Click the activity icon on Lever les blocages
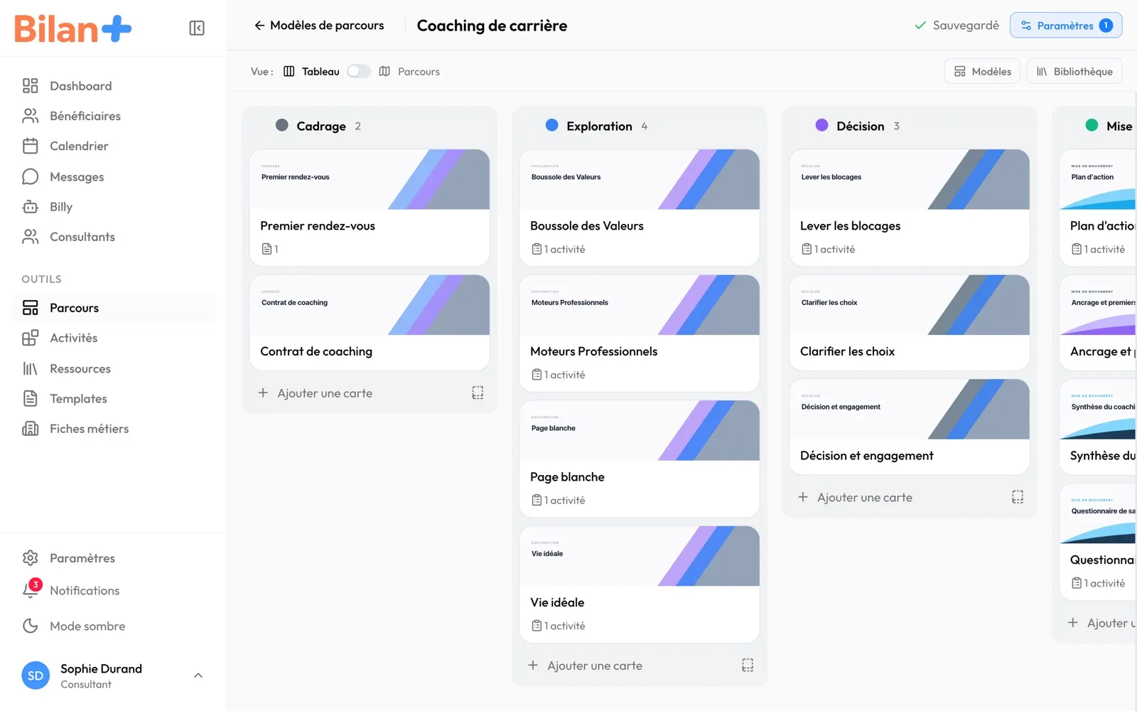 pyautogui.click(x=807, y=249)
